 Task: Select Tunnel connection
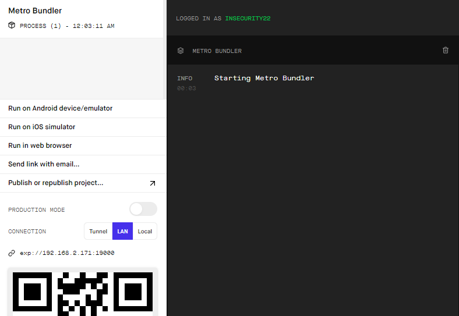98,231
